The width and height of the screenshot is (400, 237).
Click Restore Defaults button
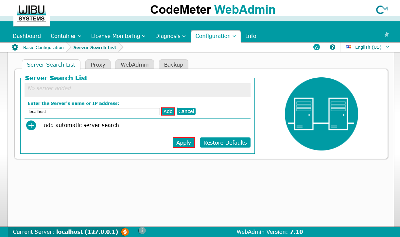pos(225,143)
